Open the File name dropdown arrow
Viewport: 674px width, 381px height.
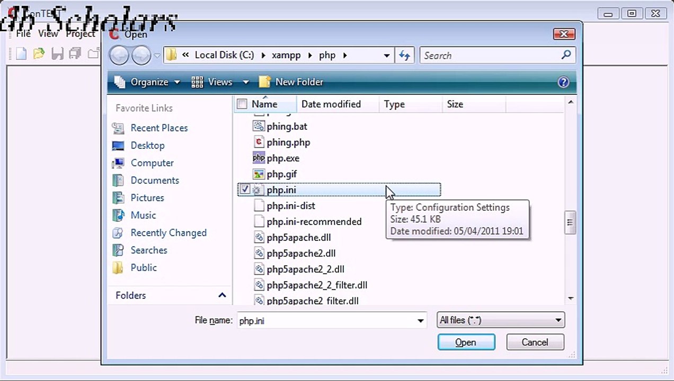421,321
